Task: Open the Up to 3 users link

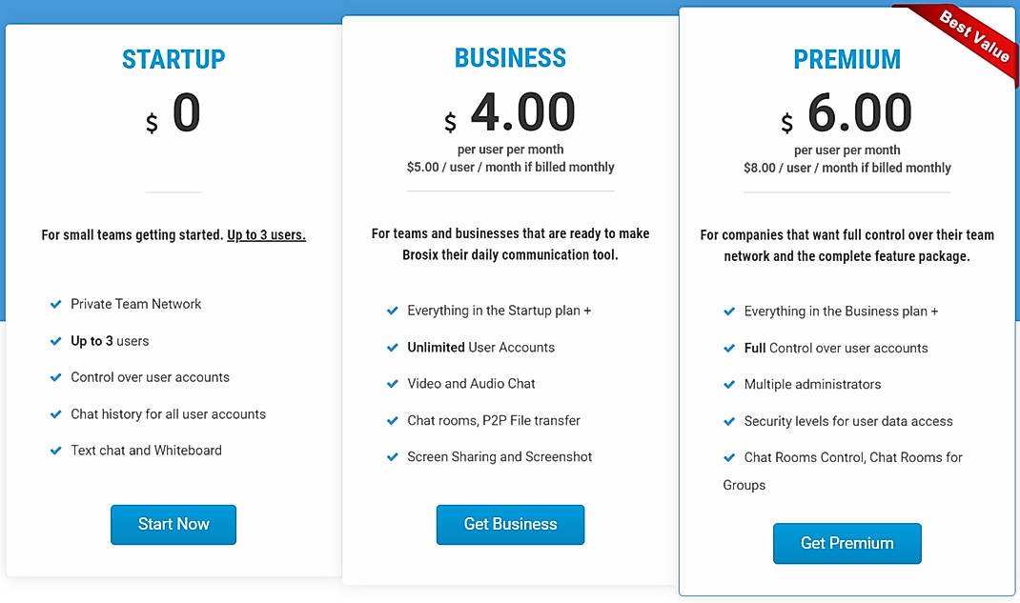Action: [x=266, y=234]
